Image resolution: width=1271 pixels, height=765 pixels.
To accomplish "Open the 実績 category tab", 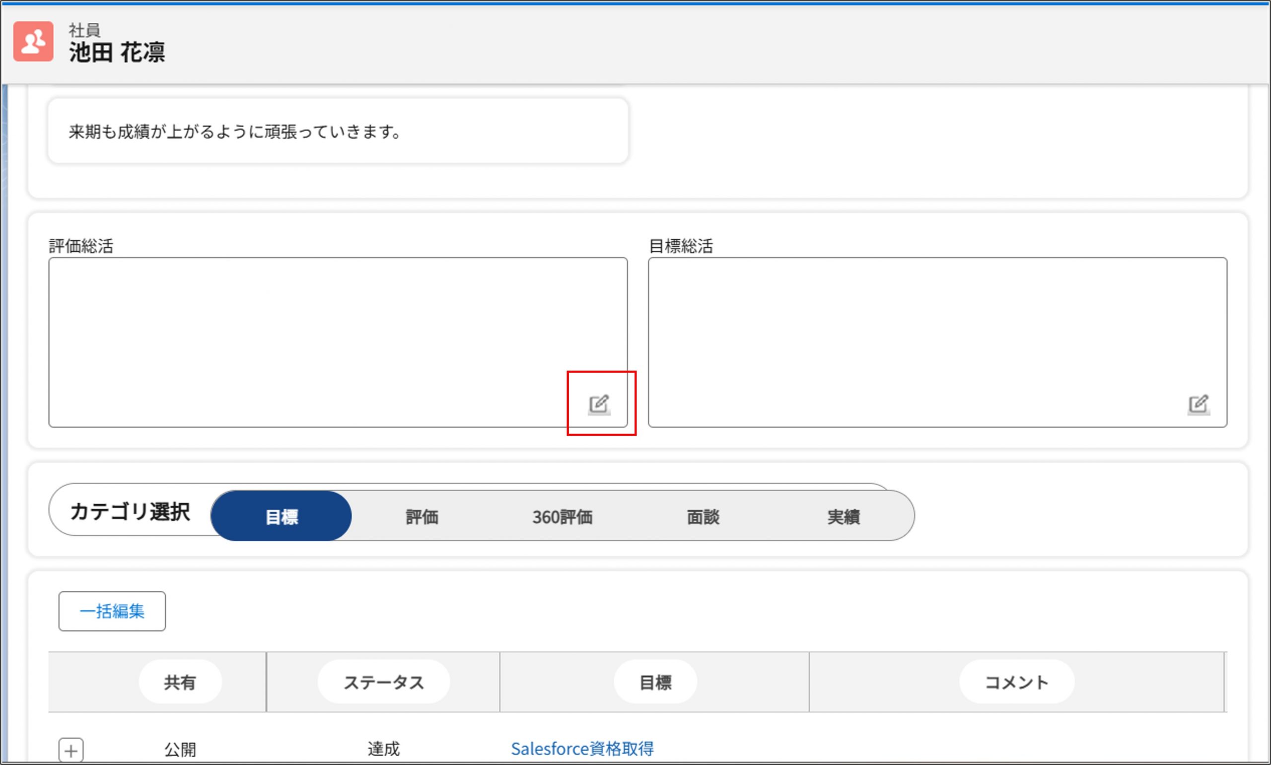I will pyautogui.click(x=844, y=516).
